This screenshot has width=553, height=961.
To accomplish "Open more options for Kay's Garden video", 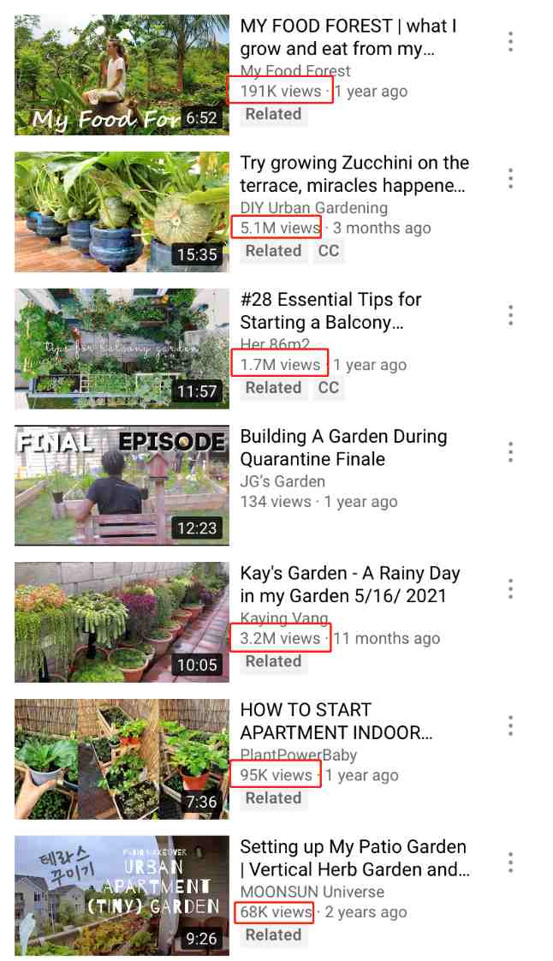I will pyautogui.click(x=510, y=589).
